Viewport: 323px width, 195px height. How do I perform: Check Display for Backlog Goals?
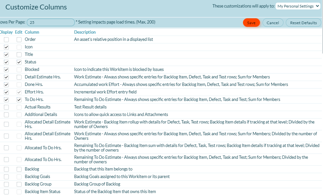(7, 177)
